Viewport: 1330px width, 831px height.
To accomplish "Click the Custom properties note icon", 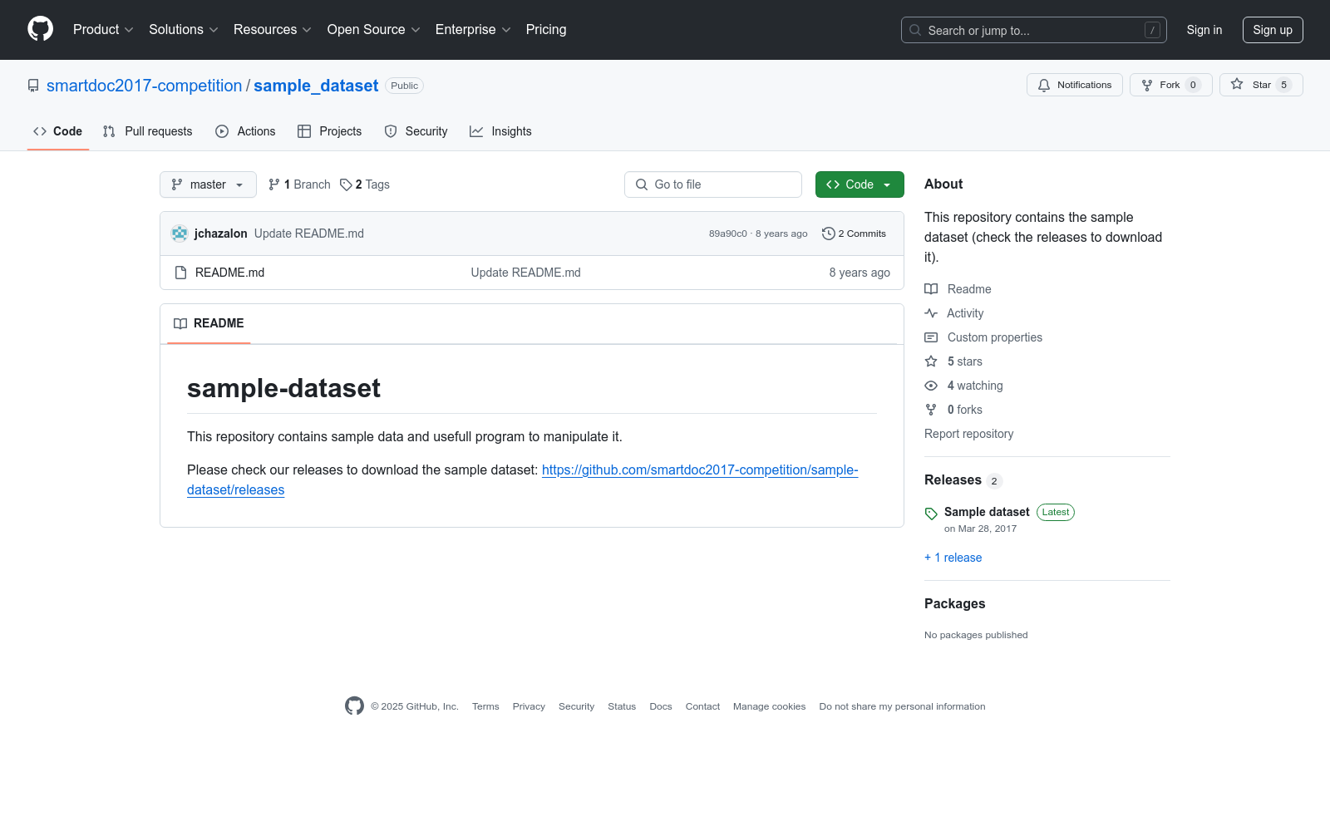I will (x=931, y=337).
